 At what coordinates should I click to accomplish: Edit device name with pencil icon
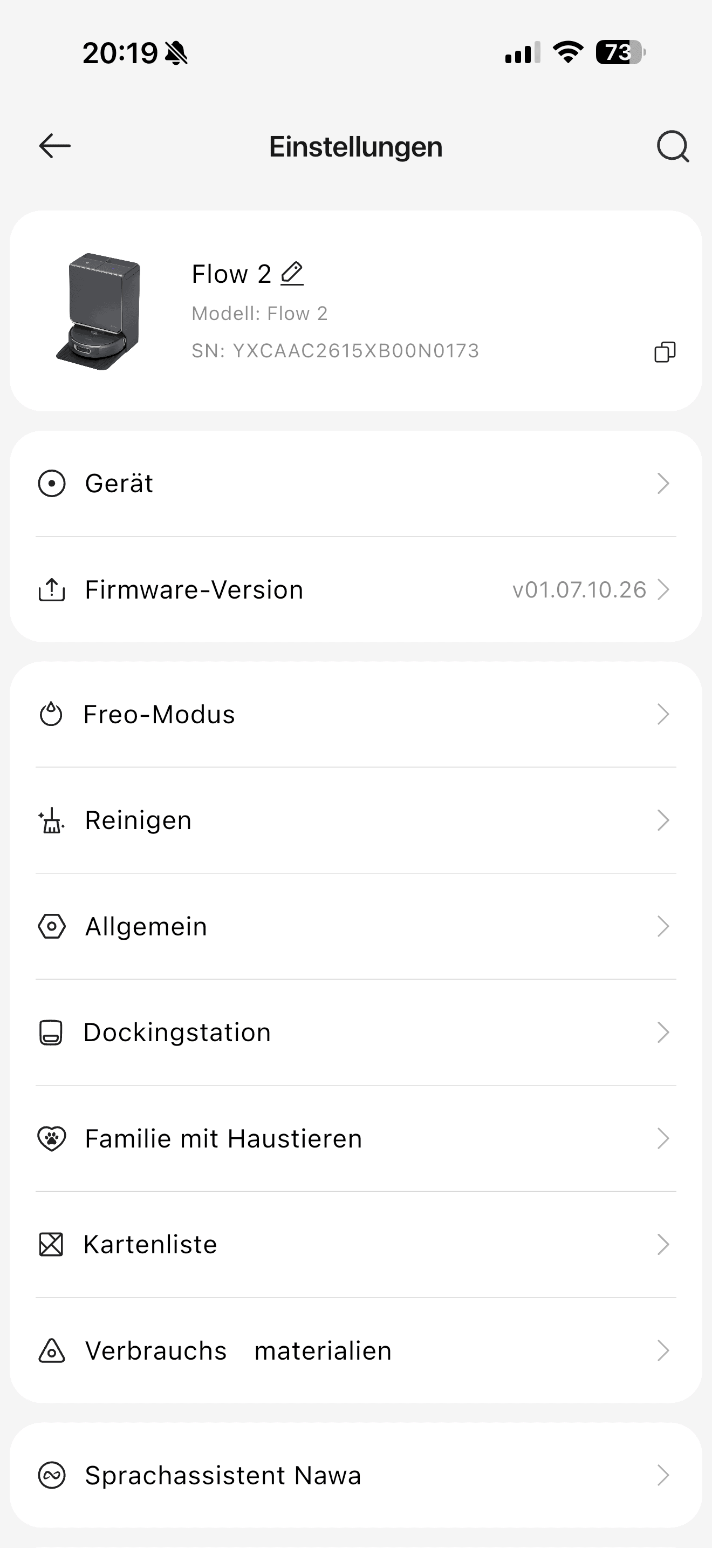click(x=292, y=274)
